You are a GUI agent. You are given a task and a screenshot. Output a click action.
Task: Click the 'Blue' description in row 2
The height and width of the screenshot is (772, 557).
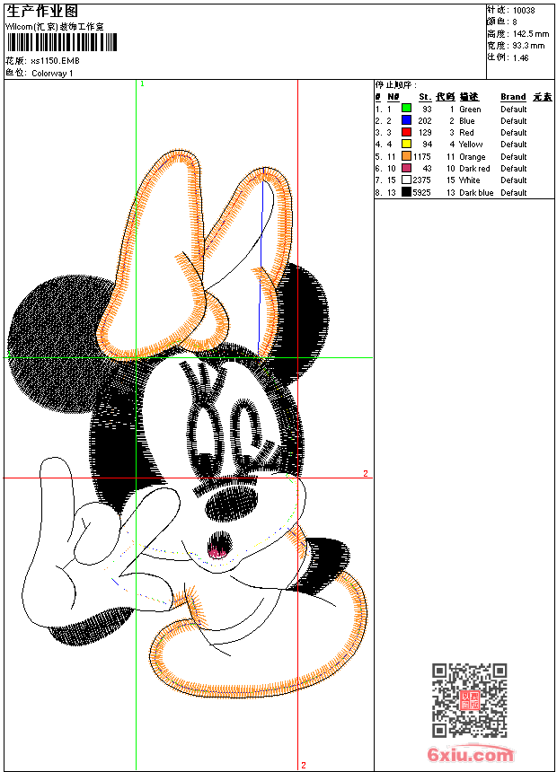(x=467, y=121)
